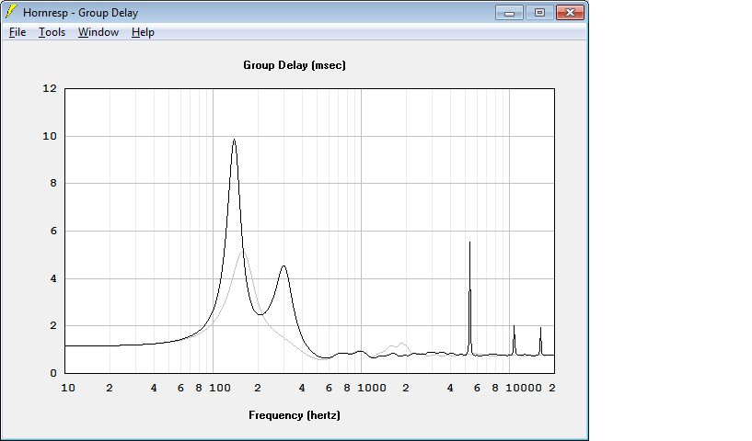
Task: Click the Group Delay (msec) chart title
Action: pos(295,65)
